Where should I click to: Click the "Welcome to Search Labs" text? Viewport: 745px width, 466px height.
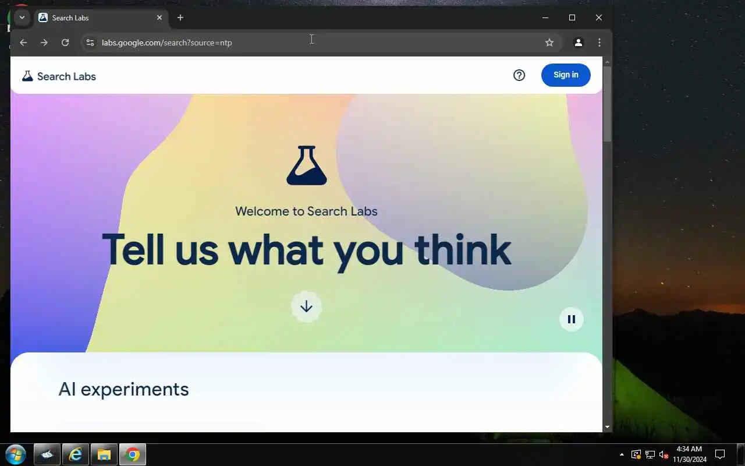[306, 211]
